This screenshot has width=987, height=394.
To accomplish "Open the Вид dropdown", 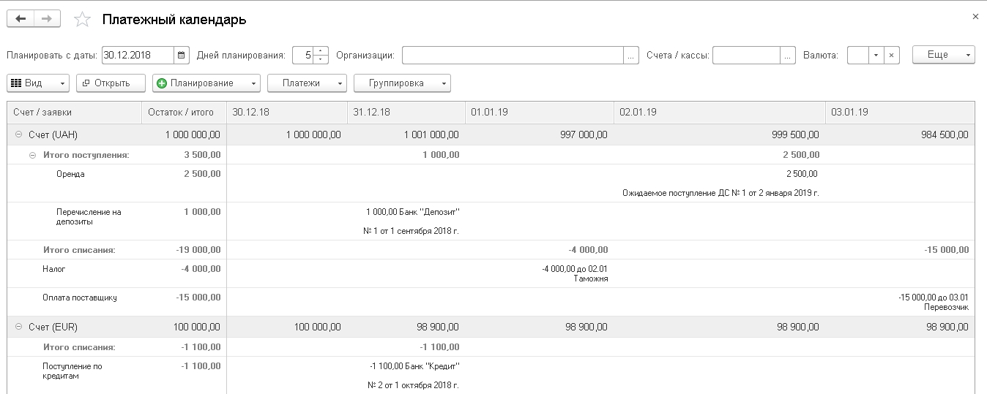I will 38,83.
